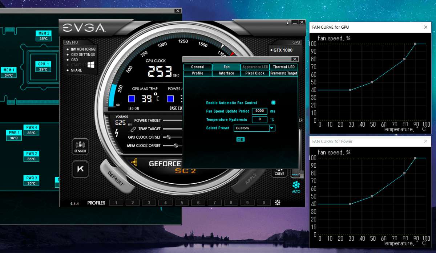Select the 90°C point on Power fan curve
The image size is (436, 253).
click(x=415, y=158)
